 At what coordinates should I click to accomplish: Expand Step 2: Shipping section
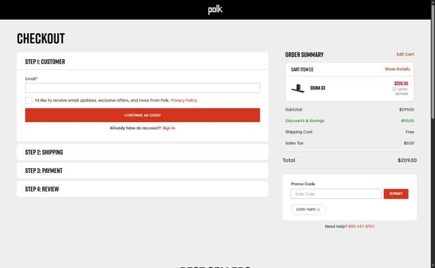click(x=143, y=152)
